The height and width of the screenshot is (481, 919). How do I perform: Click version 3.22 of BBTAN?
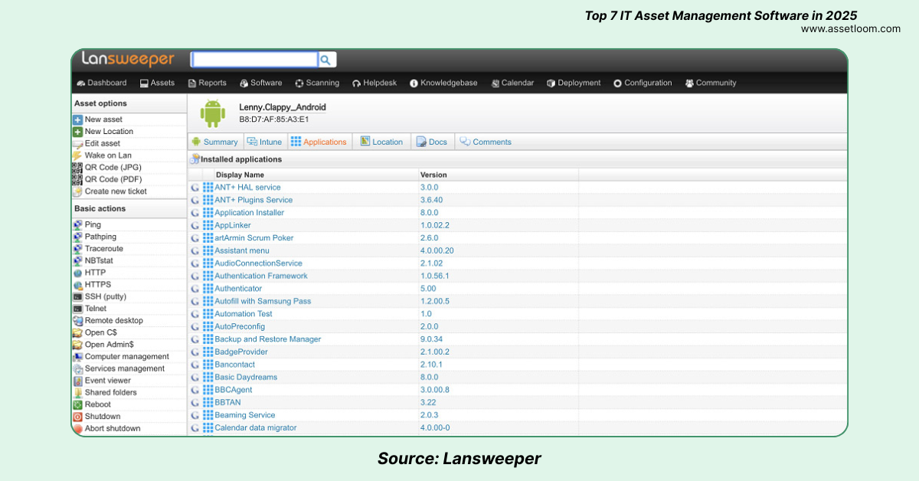click(428, 403)
